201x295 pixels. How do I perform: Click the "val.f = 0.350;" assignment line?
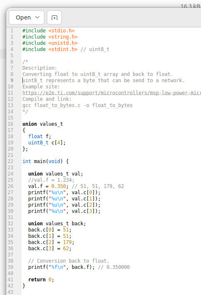[76, 186]
